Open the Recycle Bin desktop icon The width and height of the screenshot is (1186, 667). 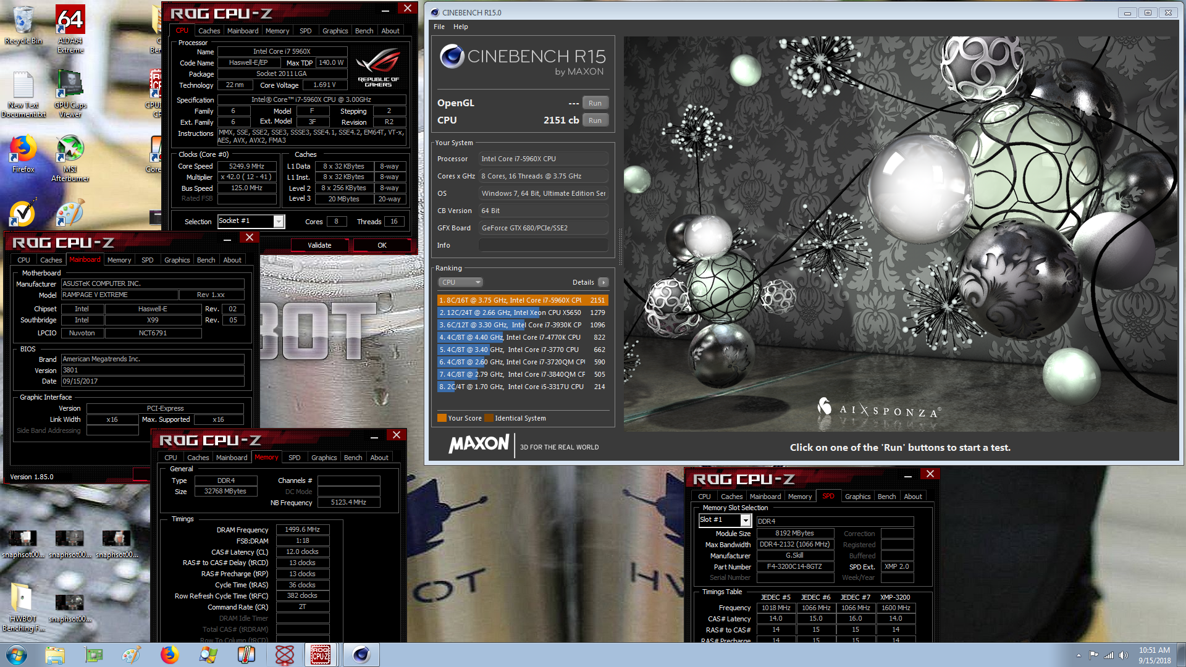pyautogui.click(x=23, y=25)
